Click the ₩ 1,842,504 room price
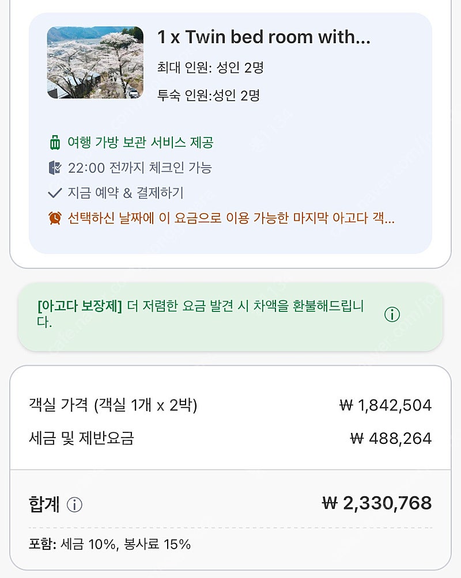461x578 pixels. click(x=386, y=405)
